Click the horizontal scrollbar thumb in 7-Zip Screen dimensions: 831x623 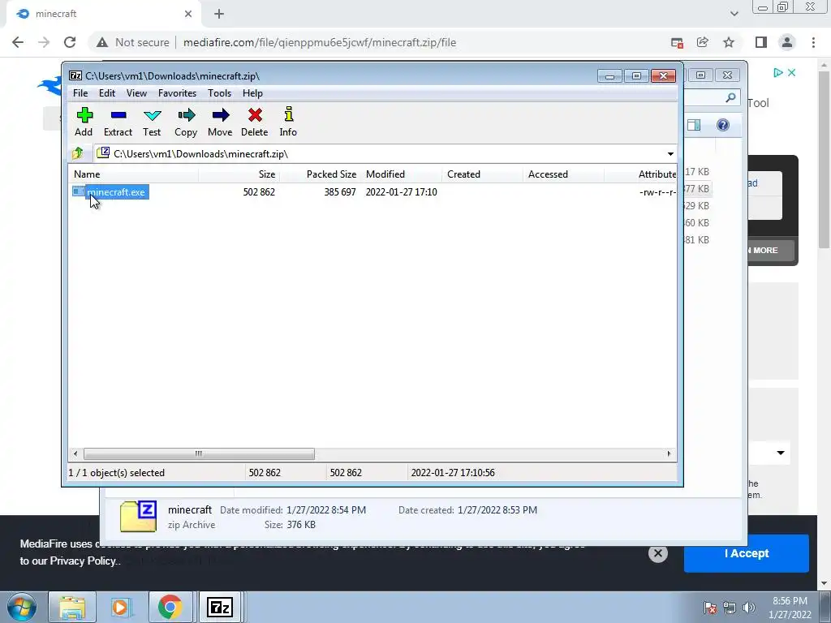[199, 454]
